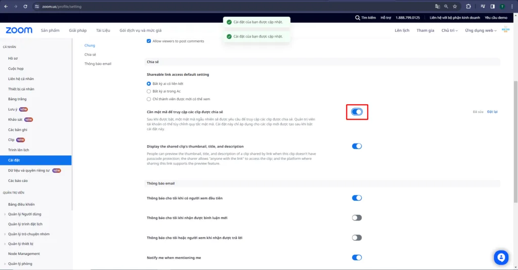Bookmark this page with the star icon
The image size is (518, 270).
click(x=455, y=7)
